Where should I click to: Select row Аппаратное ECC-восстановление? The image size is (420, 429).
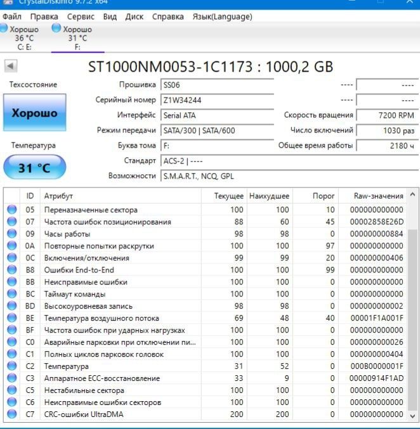click(206, 378)
